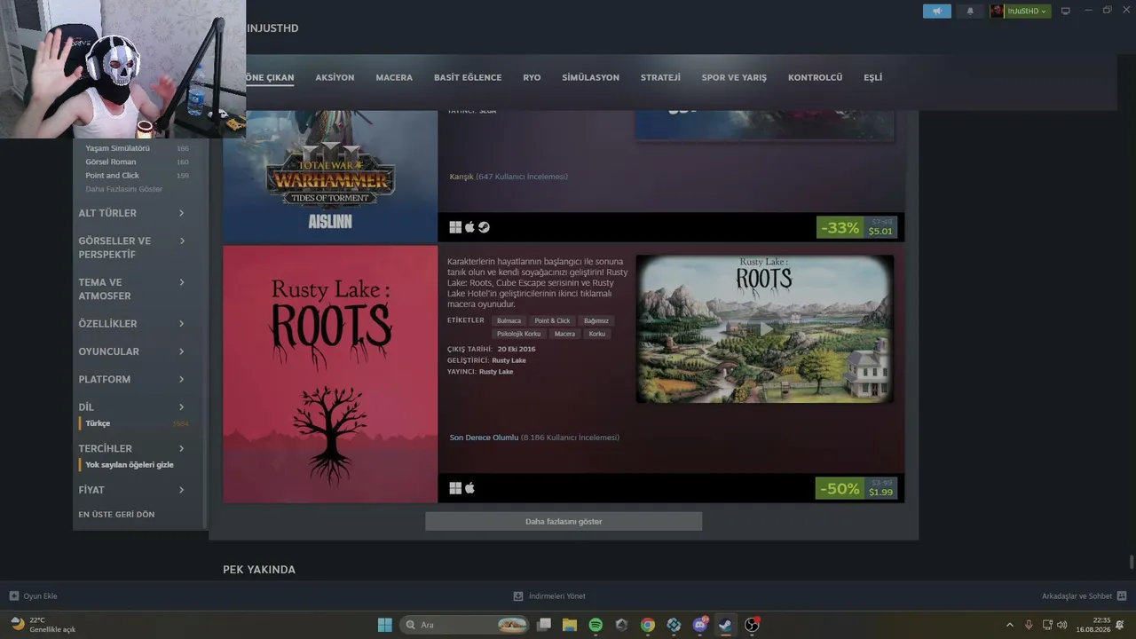1136x639 pixels.
Task: Switch Steam to Big Picture mode
Action: click(1066, 11)
